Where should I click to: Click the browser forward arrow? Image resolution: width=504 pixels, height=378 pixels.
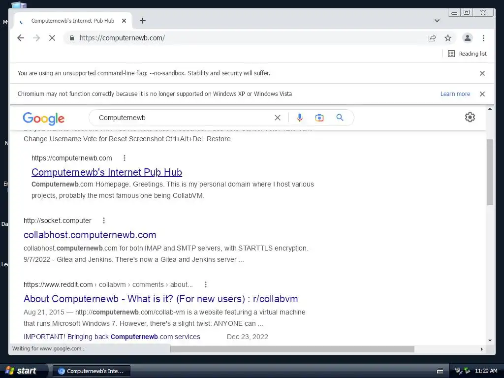pyautogui.click(x=36, y=38)
